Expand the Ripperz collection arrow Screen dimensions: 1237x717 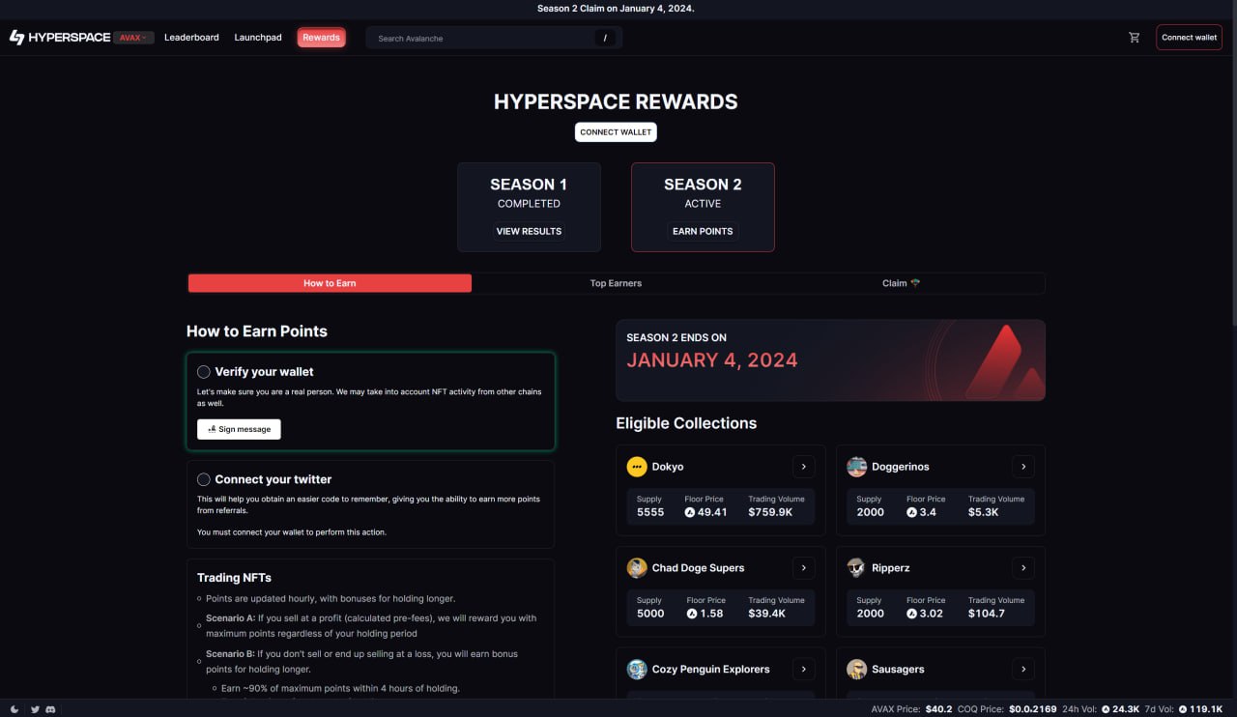click(1023, 568)
